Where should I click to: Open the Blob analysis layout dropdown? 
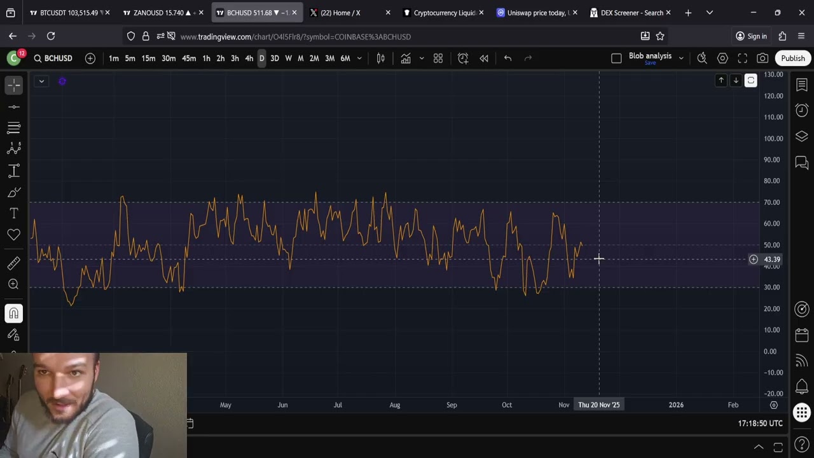681,59
